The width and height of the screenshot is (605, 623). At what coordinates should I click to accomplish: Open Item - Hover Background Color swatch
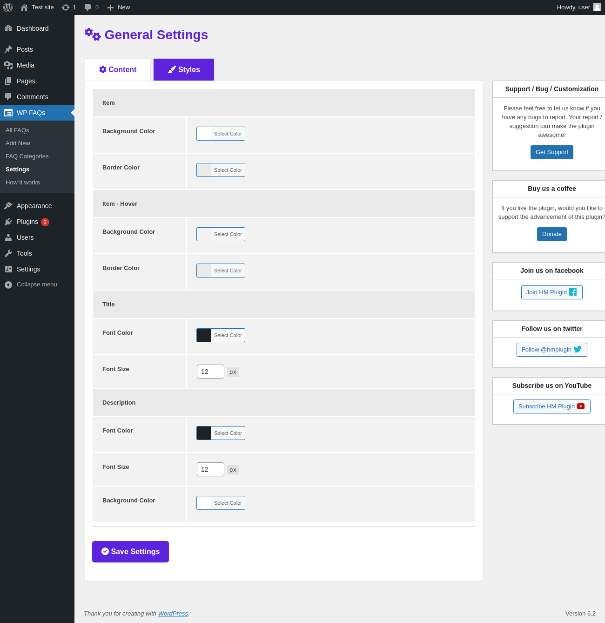pyautogui.click(x=204, y=234)
